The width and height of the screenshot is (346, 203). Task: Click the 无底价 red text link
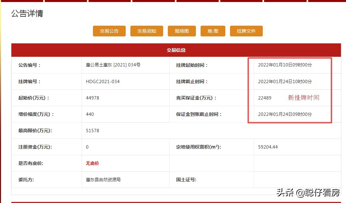92,163
